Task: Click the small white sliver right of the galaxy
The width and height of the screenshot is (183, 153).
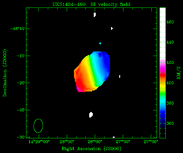Action: 120,76
